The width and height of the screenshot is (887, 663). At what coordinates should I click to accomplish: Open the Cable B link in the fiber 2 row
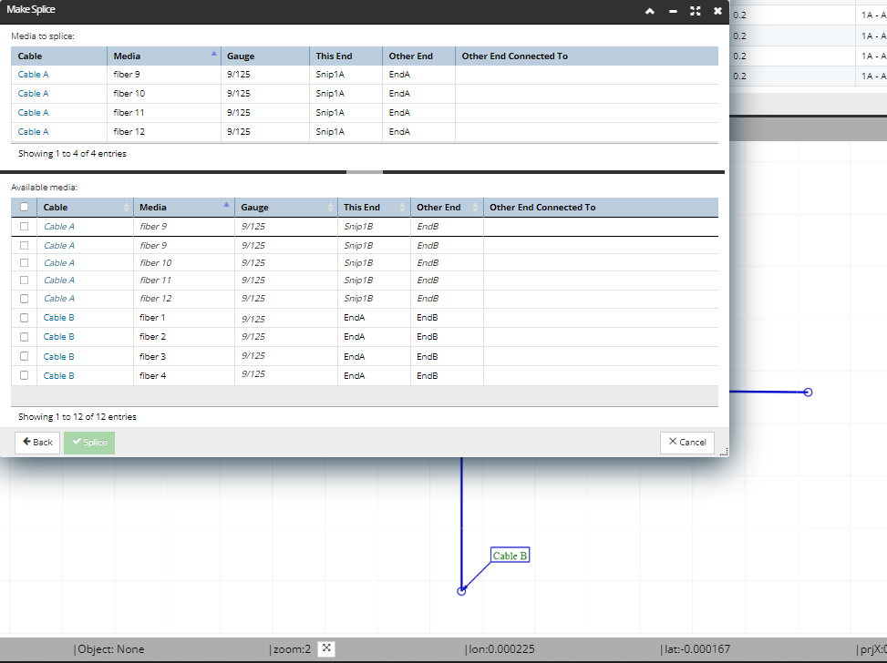59,337
